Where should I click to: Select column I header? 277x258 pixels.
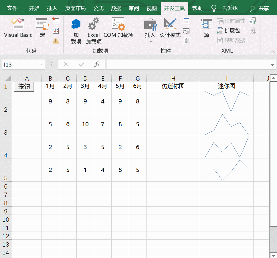tap(227, 78)
